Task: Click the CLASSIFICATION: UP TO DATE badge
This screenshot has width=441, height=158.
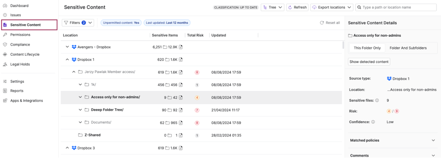Action: pyautogui.click(x=236, y=7)
